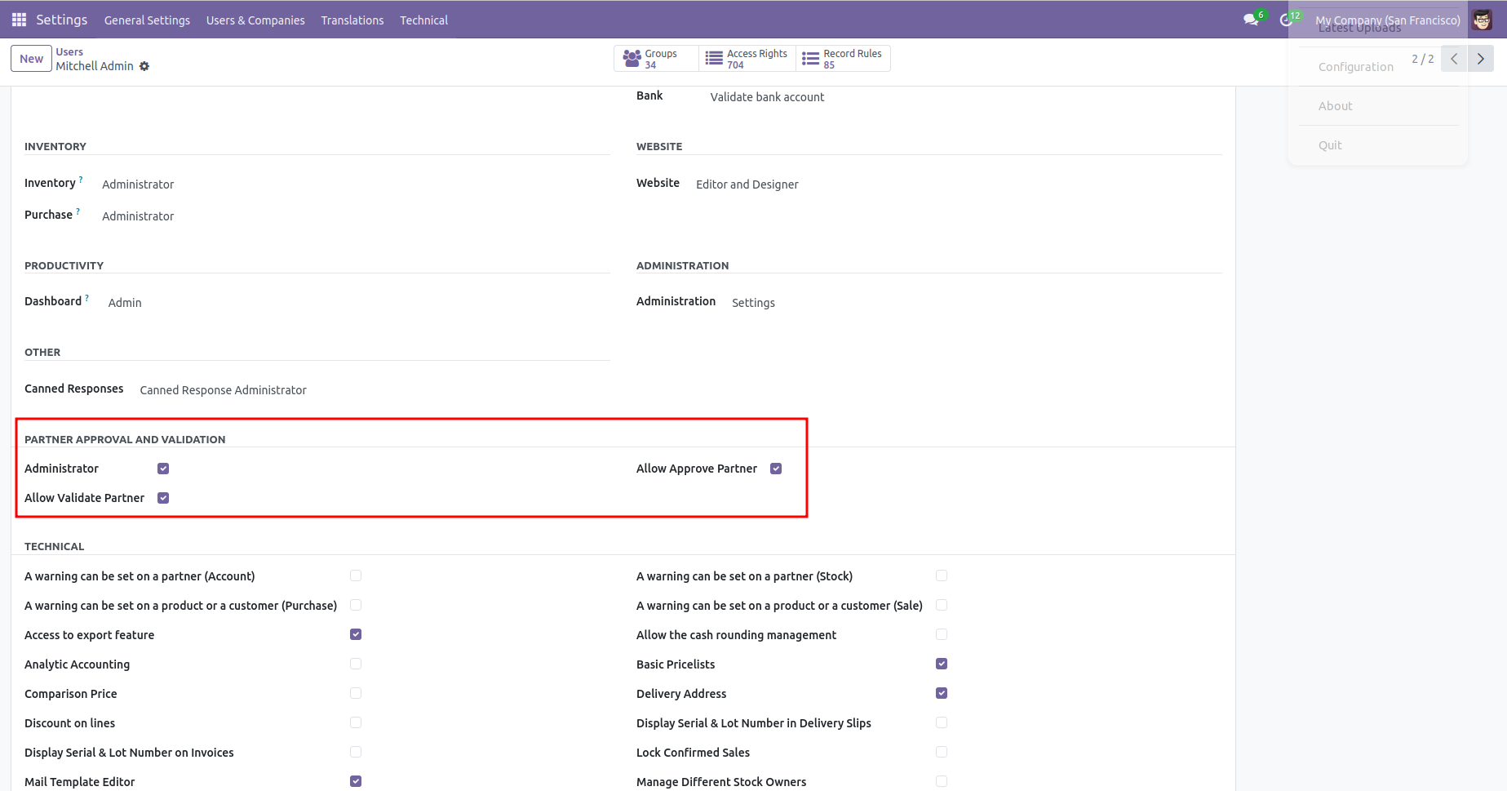
Task: Open the Access Rights 704 stat button
Action: (747, 59)
